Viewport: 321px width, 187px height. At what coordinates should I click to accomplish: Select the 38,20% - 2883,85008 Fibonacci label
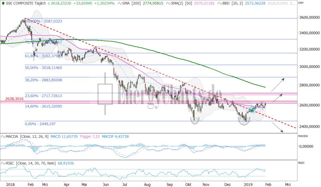click(x=43, y=80)
